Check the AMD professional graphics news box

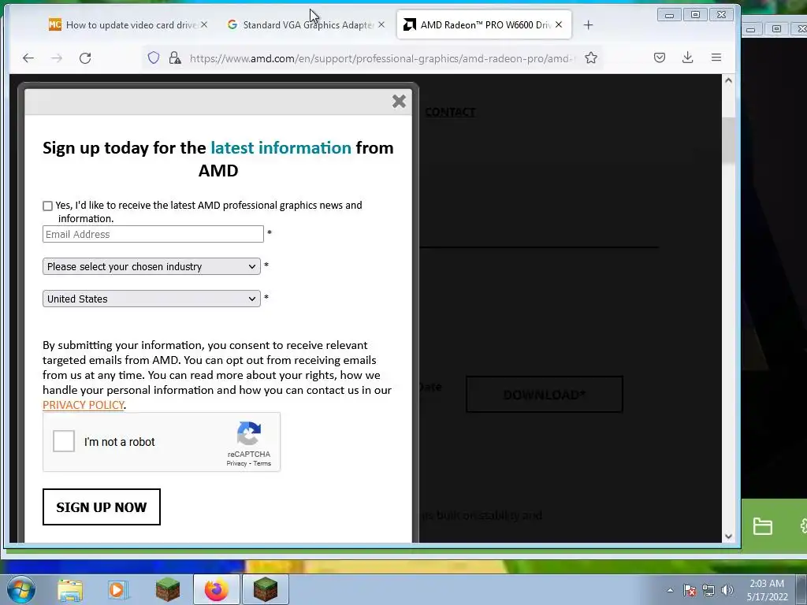47,206
